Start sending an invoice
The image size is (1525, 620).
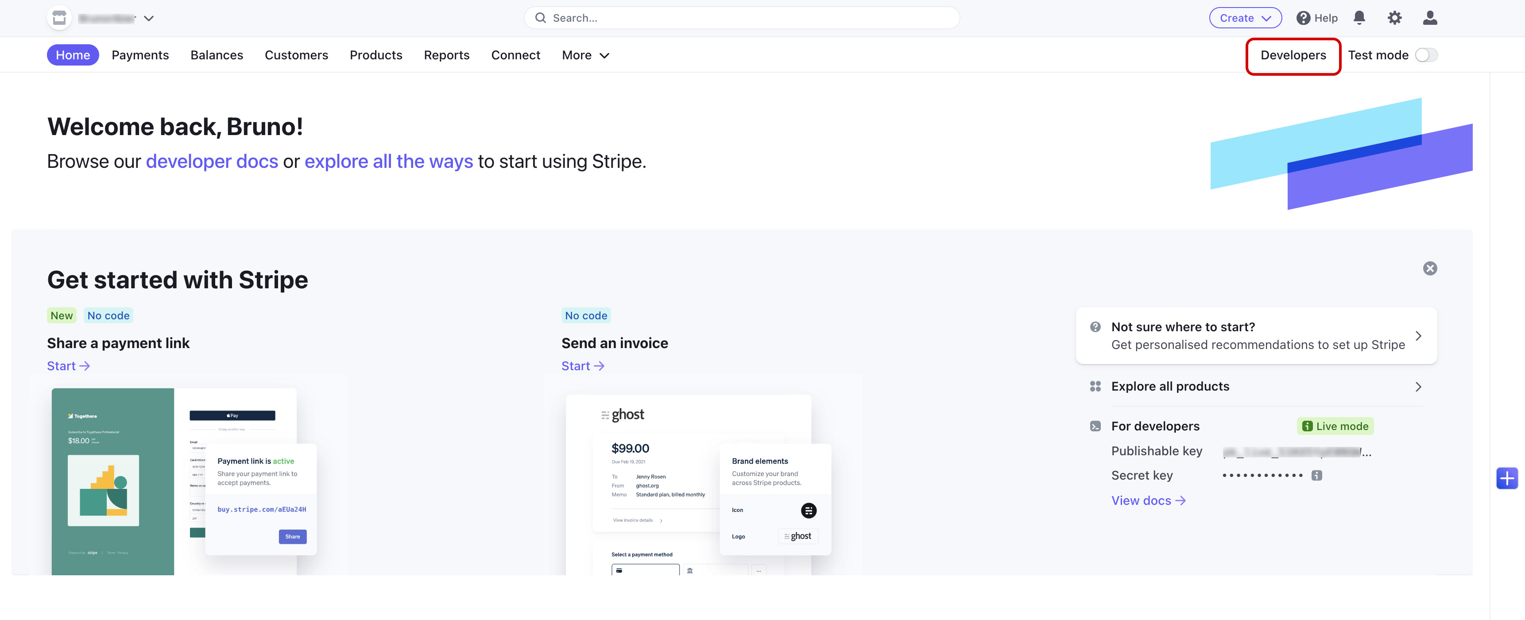[583, 366]
